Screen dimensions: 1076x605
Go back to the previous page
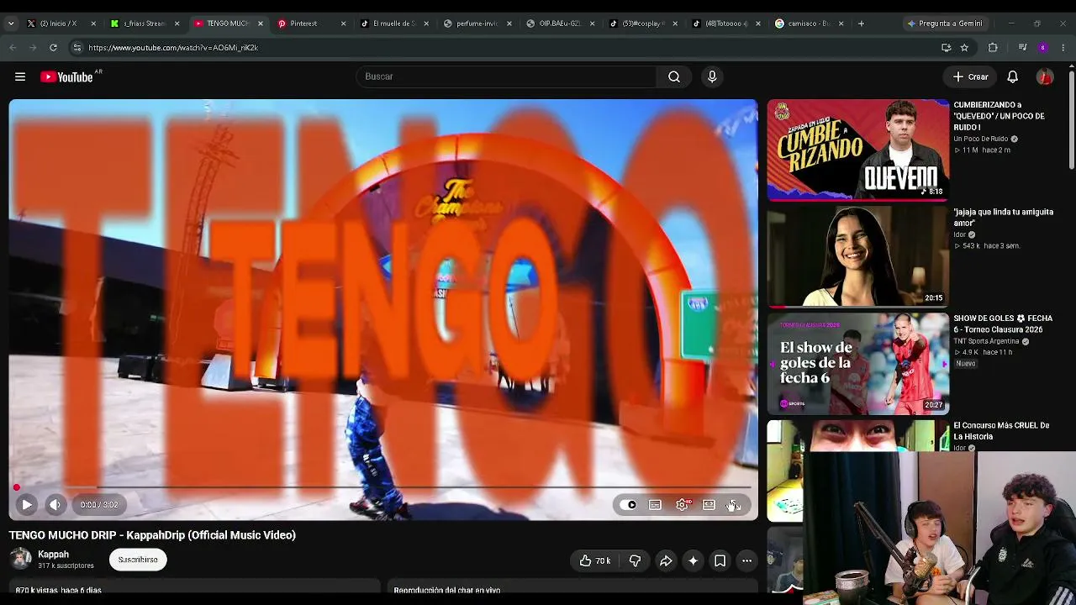[13, 48]
